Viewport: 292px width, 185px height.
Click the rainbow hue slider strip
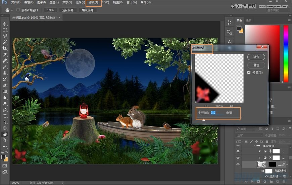click(286, 54)
